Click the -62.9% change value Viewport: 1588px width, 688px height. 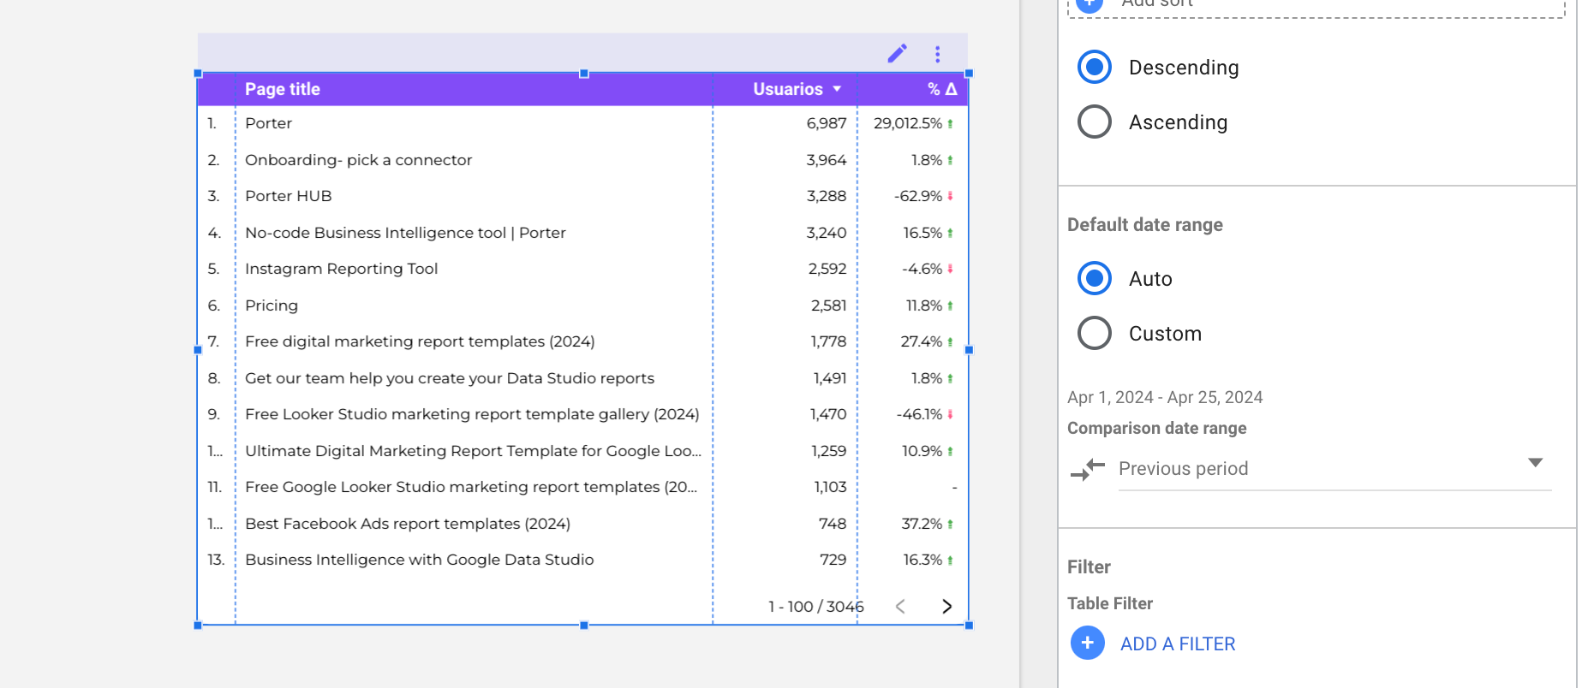click(918, 196)
